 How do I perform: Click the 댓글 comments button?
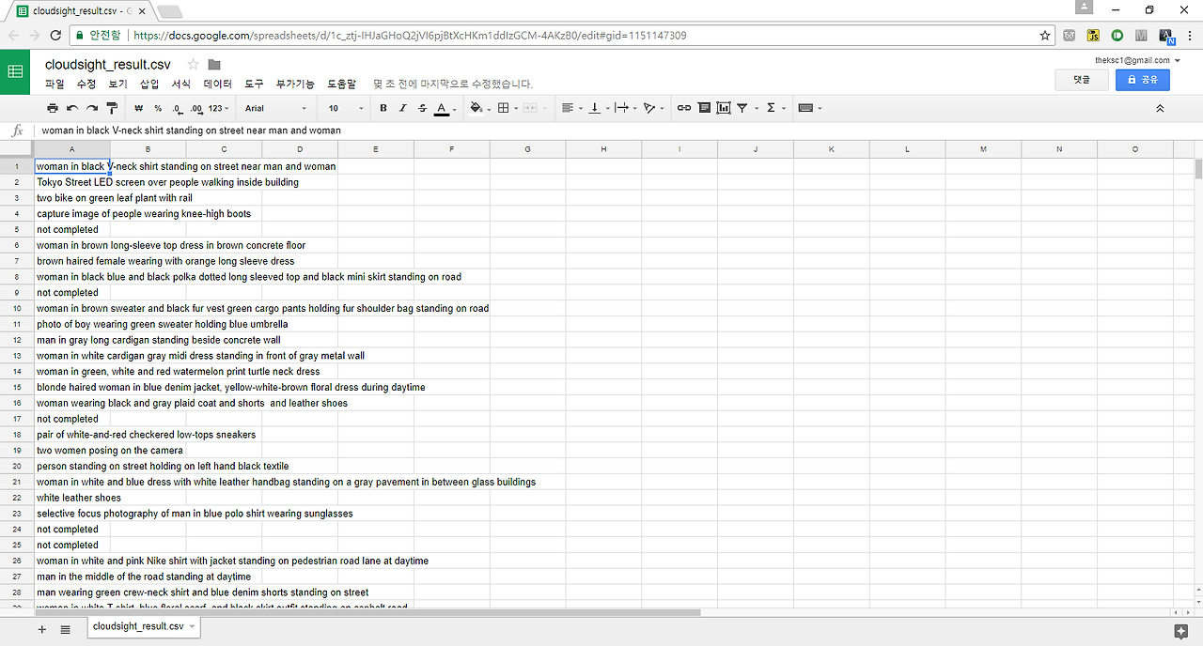[x=1082, y=80]
